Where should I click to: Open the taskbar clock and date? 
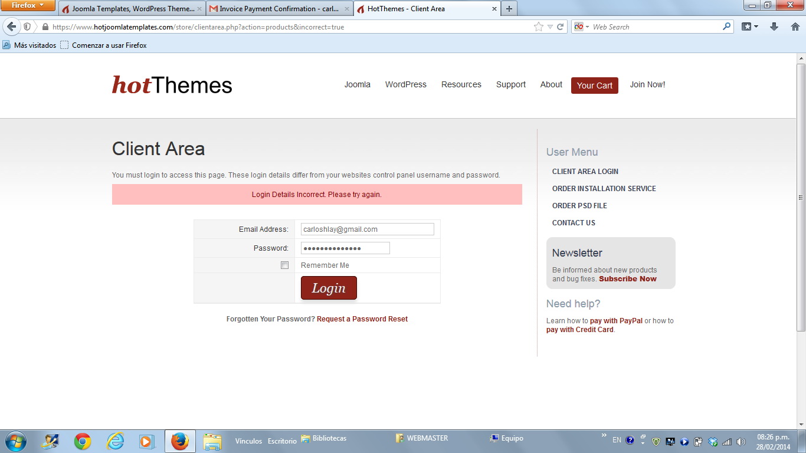(x=774, y=442)
